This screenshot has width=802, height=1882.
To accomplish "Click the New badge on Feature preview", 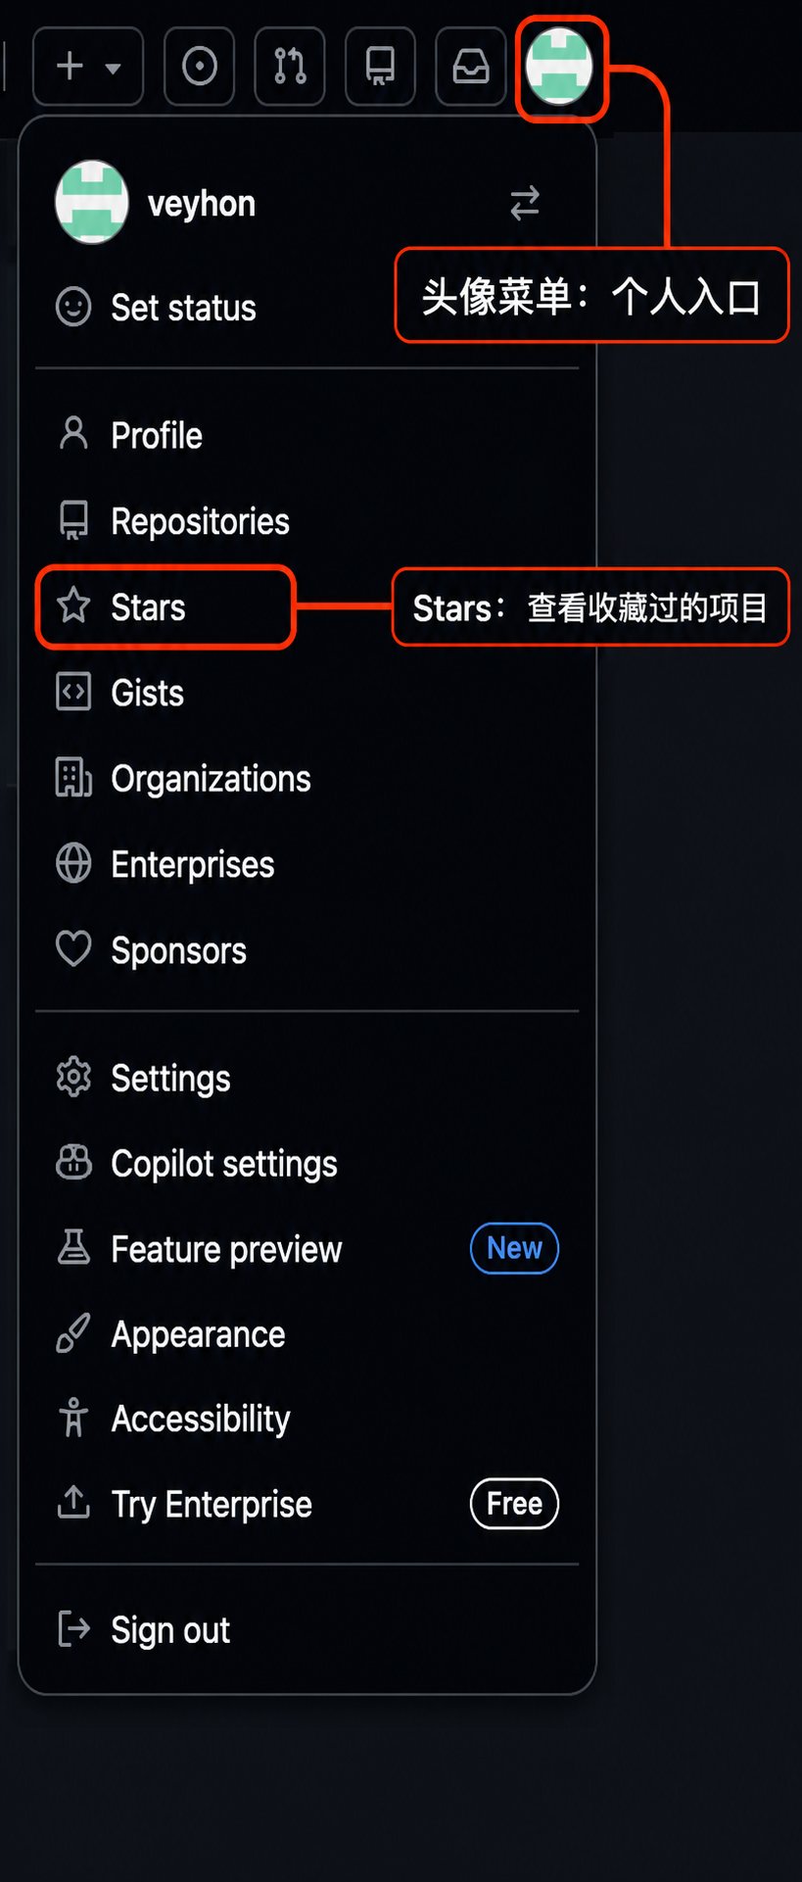I will (514, 1248).
